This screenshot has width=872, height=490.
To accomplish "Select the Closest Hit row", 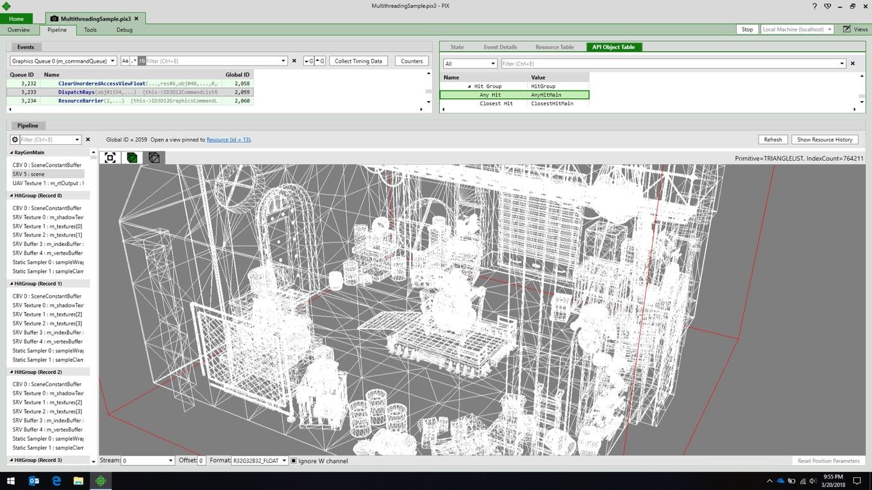I will [x=515, y=103].
